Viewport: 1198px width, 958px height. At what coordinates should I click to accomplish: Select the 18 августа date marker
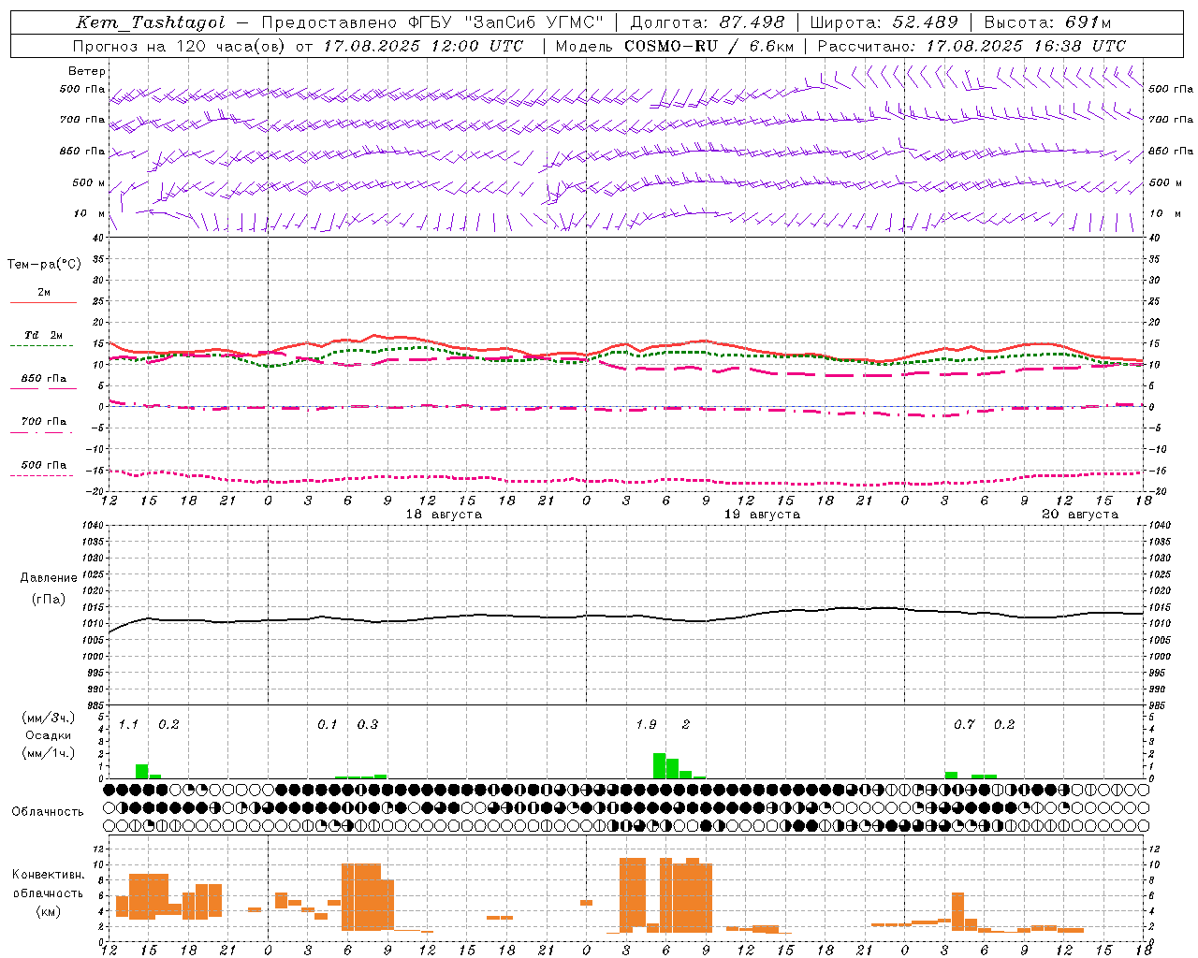coord(444,515)
